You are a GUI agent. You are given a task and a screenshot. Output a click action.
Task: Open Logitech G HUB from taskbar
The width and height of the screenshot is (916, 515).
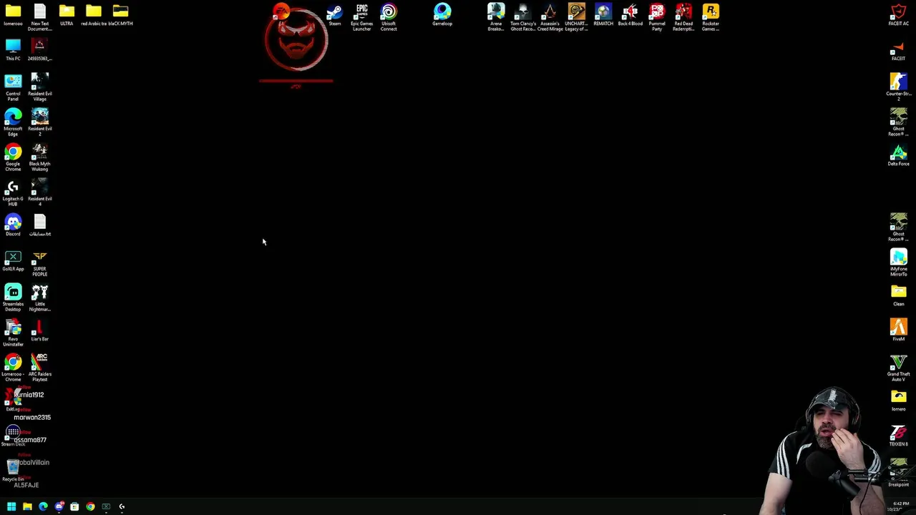coord(122,506)
